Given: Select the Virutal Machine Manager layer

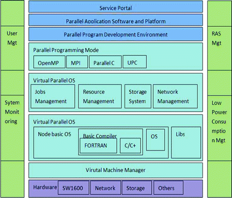Looking at the screenshot, I should (x=116, y=170).
